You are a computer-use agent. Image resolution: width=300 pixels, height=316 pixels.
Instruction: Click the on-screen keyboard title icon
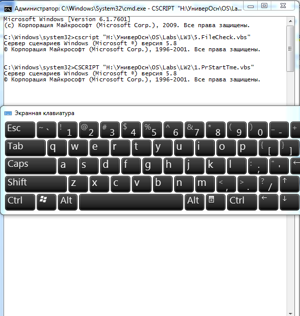click(x=8, y=113)
